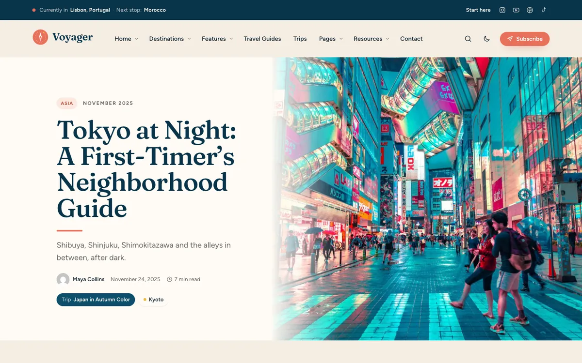This screenshot has height=363, width=582.
Task: Toggle dark mode with moon icon
Action: pos(487,39)
